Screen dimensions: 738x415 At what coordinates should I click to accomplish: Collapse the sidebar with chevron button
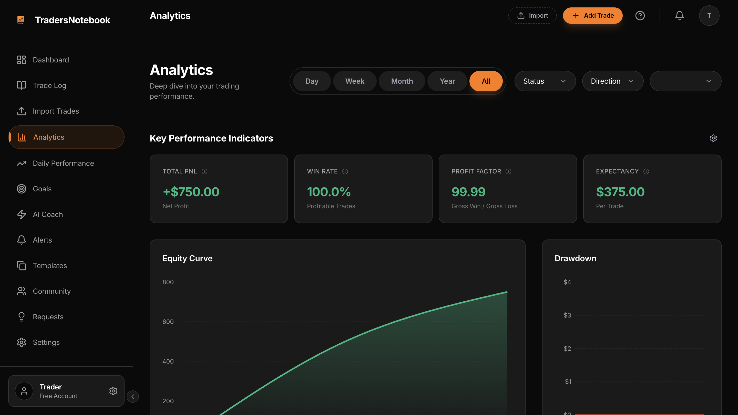point(133,396)
